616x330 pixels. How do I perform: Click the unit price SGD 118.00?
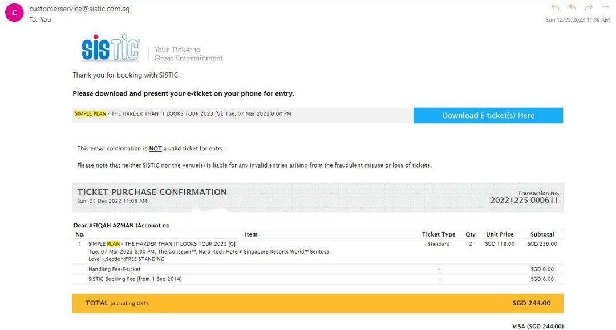tap(500, 244)
